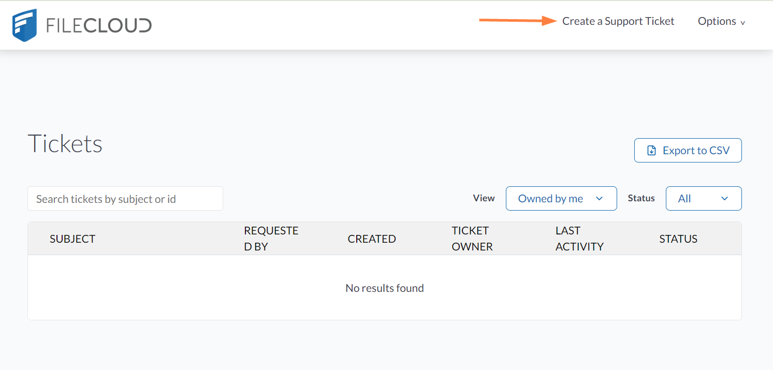Viewport: 773px width, 370px height.
Task: Expand the Status dropdown chevron
Action: (x=724, y=198)
